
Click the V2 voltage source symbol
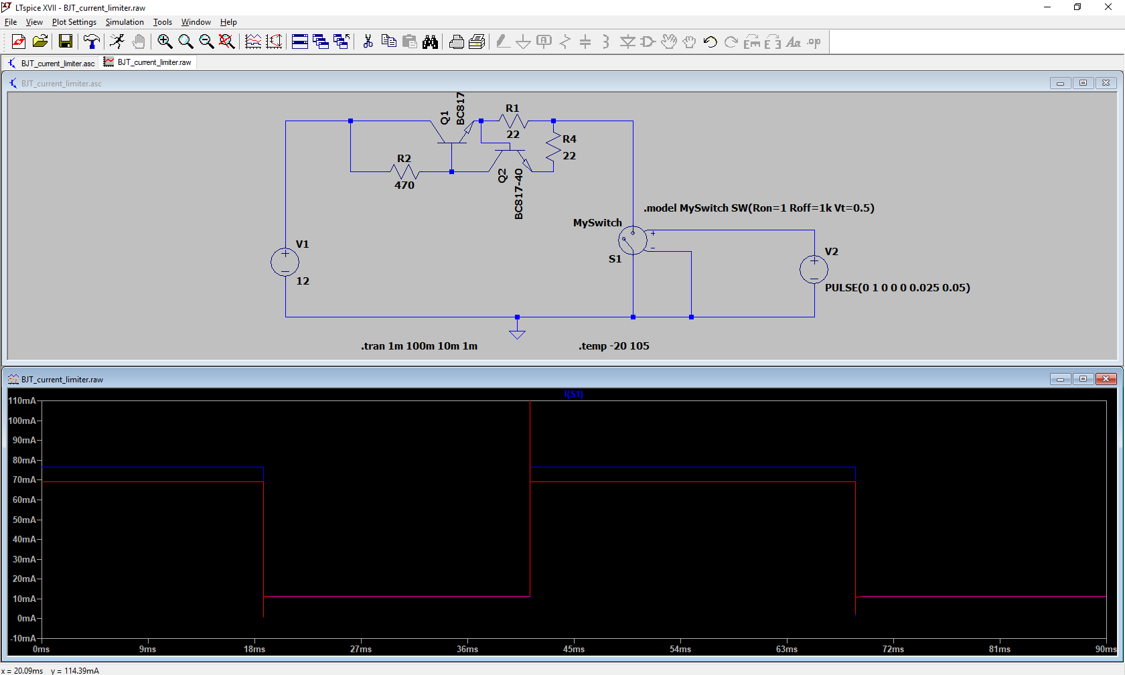(x=814, y=270)
